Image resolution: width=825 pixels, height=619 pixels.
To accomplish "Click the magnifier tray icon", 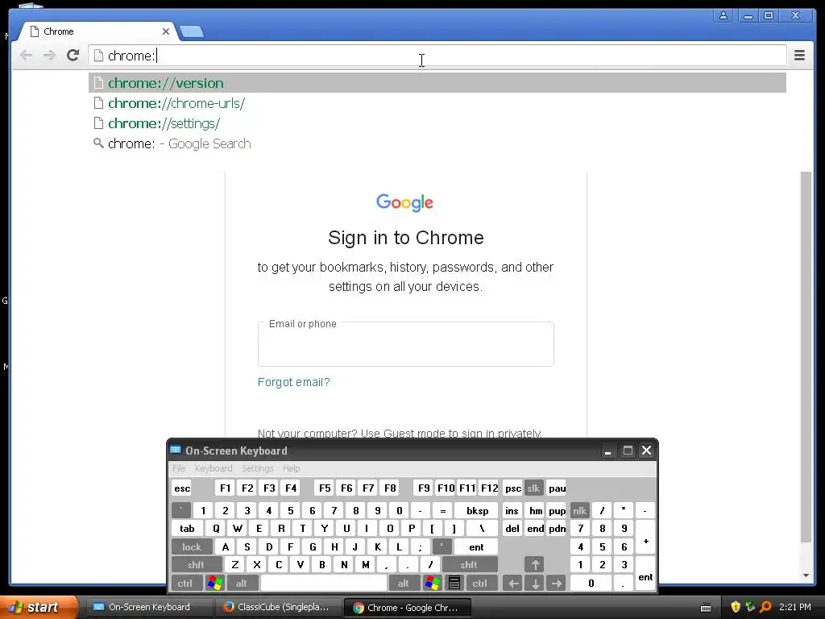I will click(x=765, y=607).
